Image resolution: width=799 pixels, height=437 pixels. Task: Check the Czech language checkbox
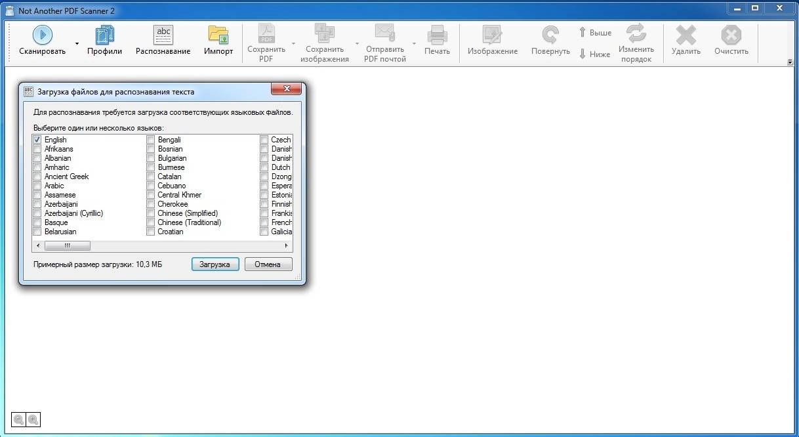tap(264, 140)
